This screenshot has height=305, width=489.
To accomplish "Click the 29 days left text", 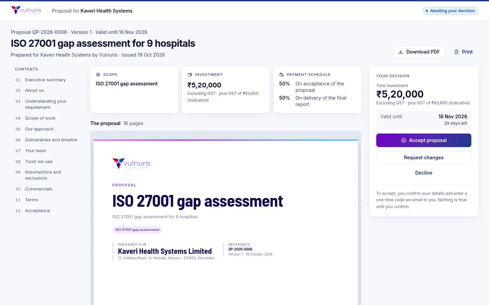I will coord(456,123).
